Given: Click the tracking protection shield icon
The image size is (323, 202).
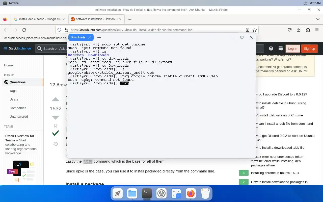Looking at the screenshot, I should point(59,30).
